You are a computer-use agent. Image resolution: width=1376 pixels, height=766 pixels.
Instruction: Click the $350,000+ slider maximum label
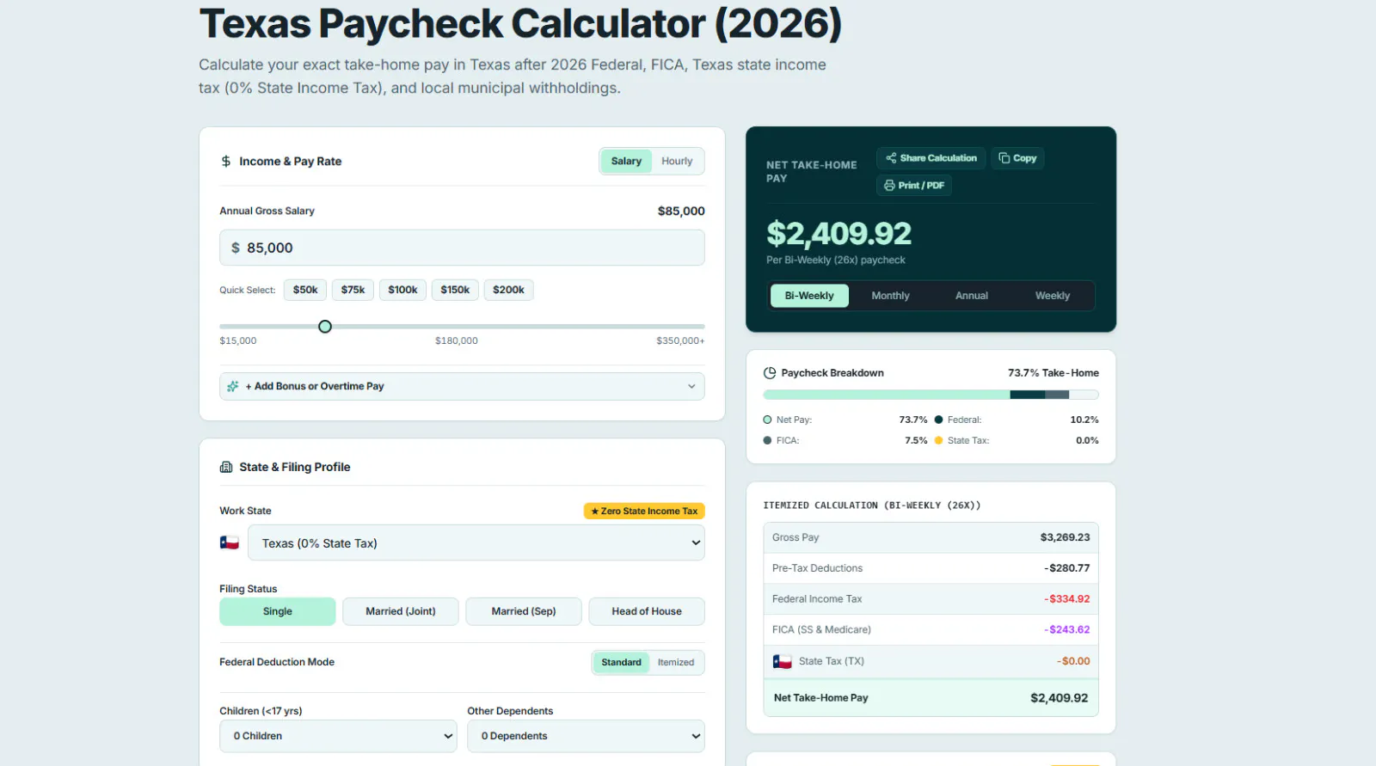click(680, 340)
